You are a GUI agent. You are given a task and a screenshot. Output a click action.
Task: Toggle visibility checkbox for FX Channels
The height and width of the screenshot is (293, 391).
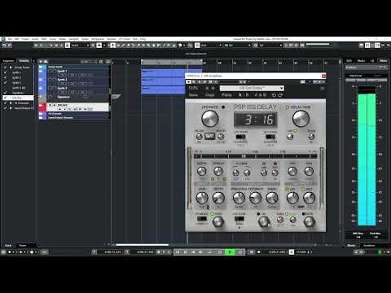coord(5,103)
